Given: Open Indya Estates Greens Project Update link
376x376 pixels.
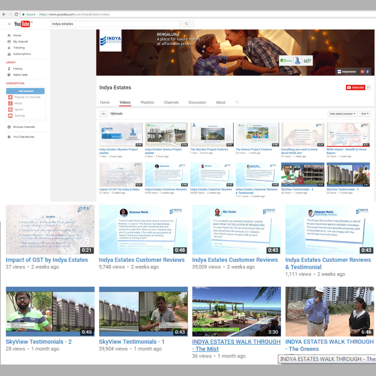Looking at the screenshot, I should [163, 151].
